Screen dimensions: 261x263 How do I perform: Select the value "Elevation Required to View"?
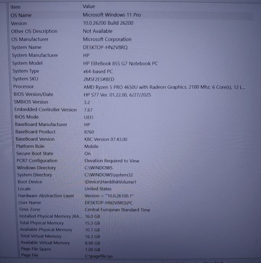click(x=112, y=161)
